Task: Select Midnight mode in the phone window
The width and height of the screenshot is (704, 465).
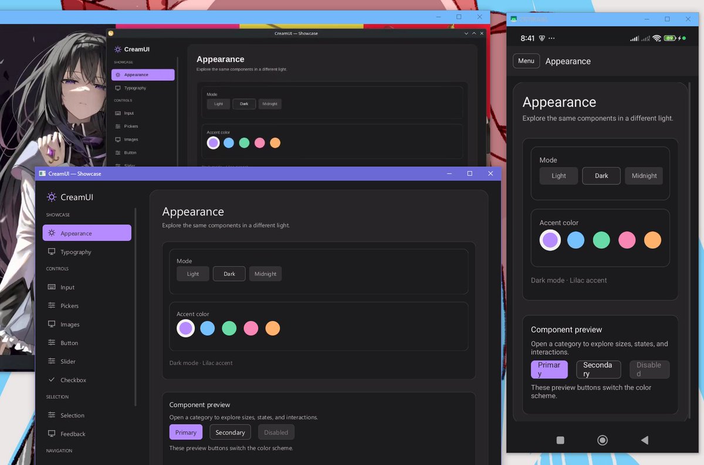Action: pos(644,176)
